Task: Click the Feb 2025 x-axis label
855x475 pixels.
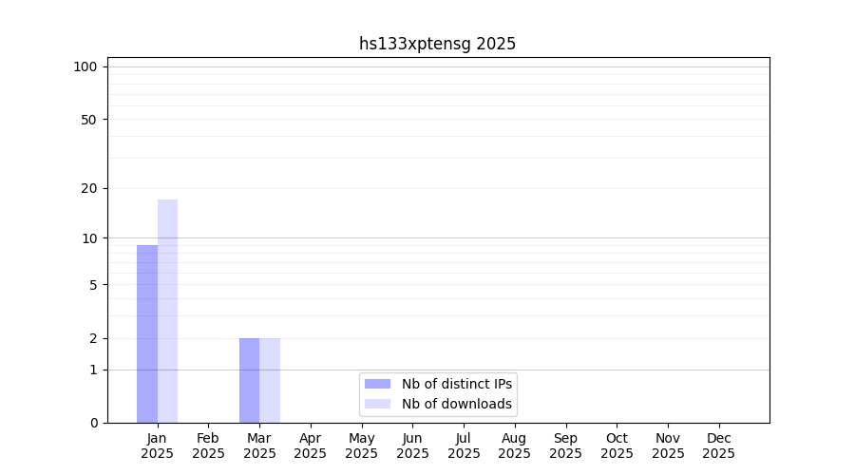Action: [209, 446]
